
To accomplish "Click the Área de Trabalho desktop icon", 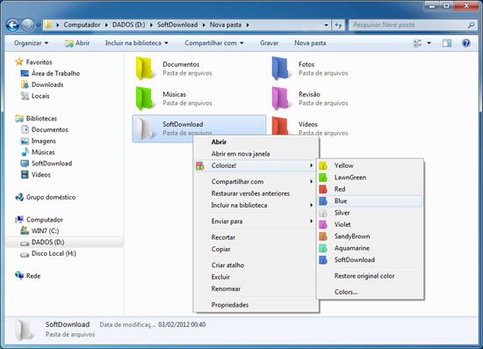I will [x=25, y=73].
